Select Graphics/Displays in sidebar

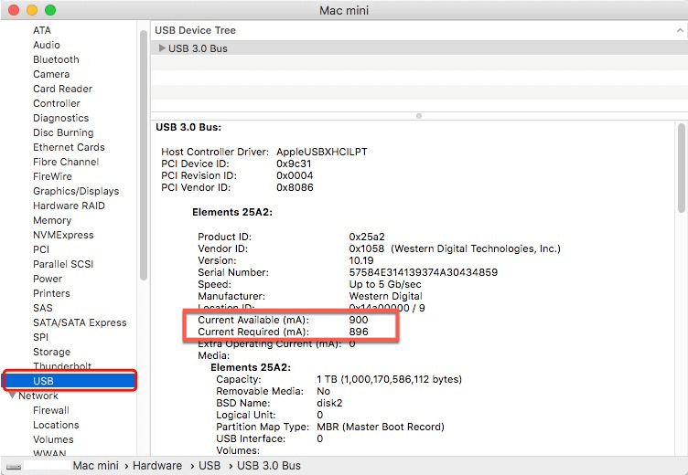pyautogui.click(x=76, y=191)
